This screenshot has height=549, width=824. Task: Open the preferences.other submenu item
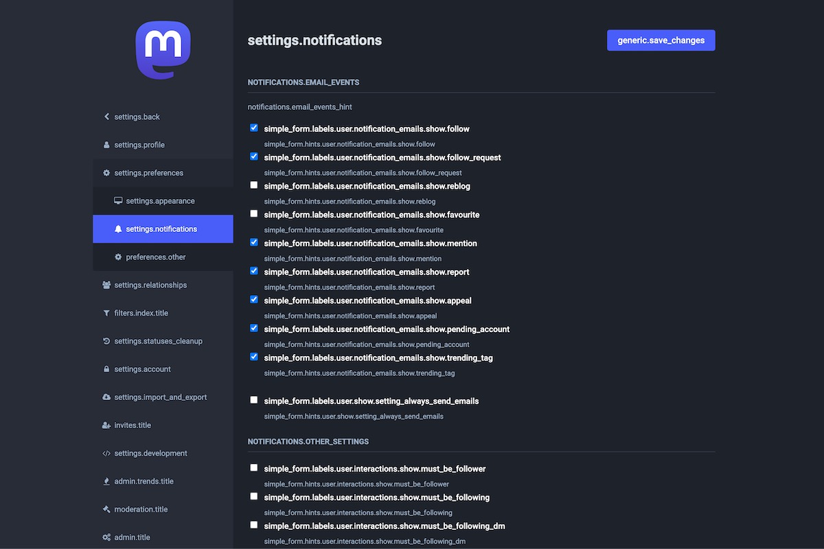(x=155, y=257)
